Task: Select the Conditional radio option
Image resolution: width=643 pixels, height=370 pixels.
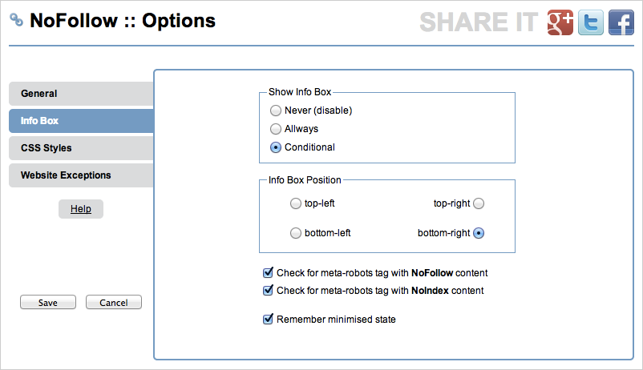Action: pyautogui.click(x=276, y=147)
